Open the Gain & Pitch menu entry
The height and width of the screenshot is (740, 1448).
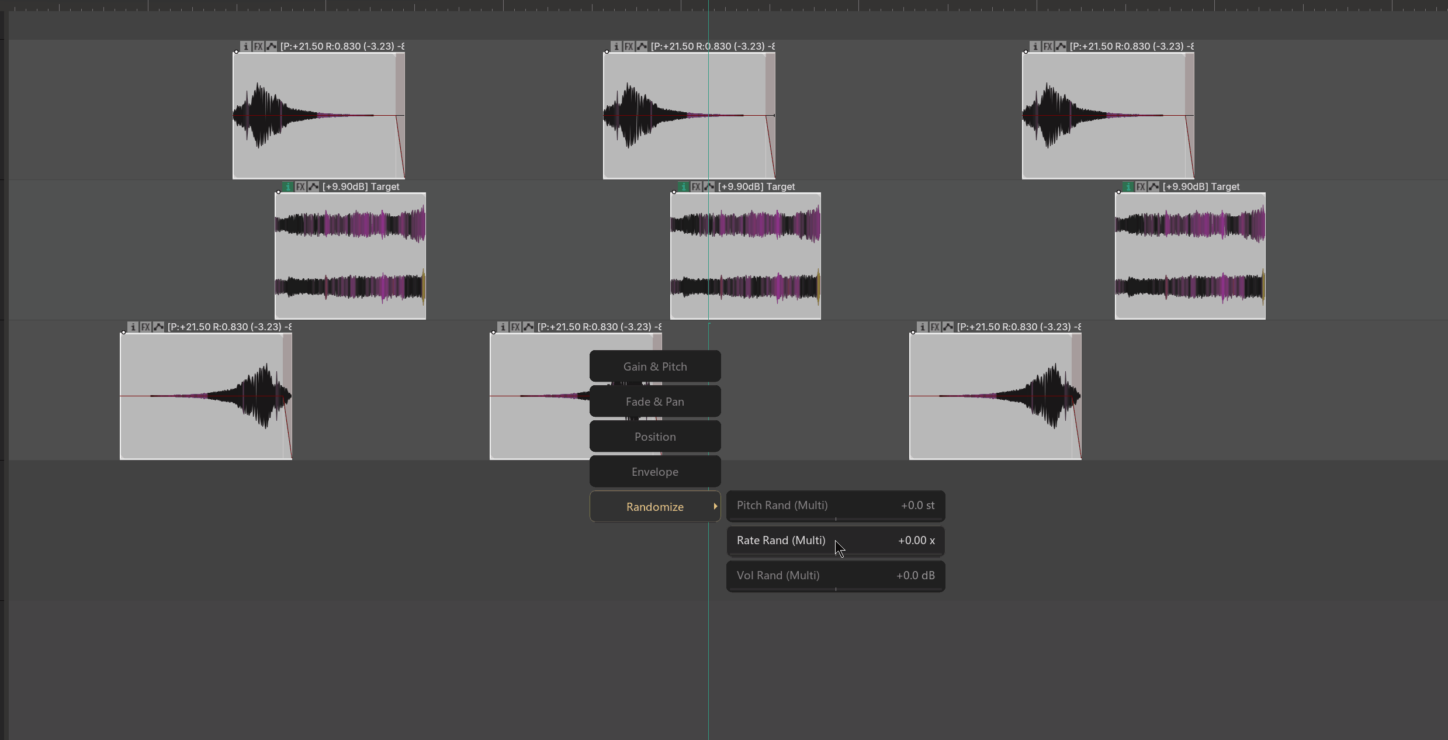tap(655, 366)
